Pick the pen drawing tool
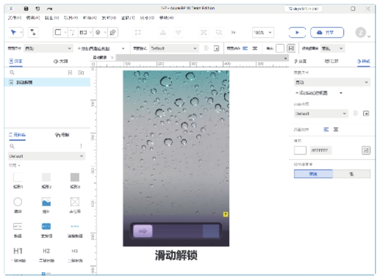 tap(112, 32)
